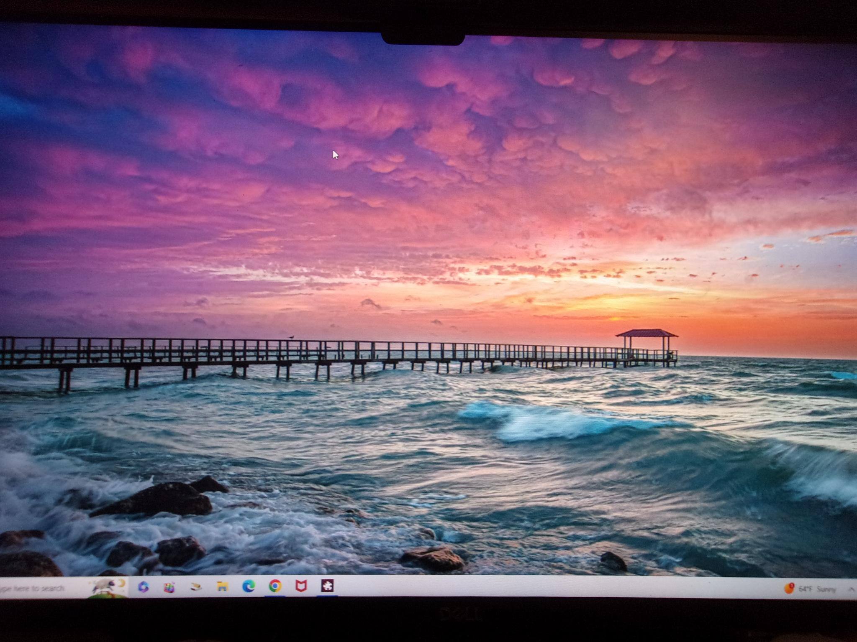Click the red weather notification badge
857x642 pixels.
792,585
